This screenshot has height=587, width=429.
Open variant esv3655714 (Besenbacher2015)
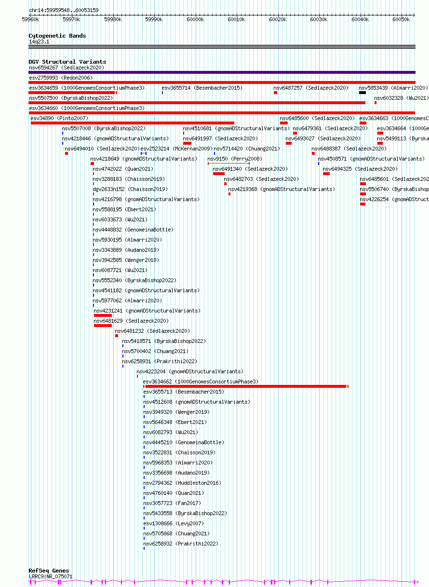[x=202, y=88]
